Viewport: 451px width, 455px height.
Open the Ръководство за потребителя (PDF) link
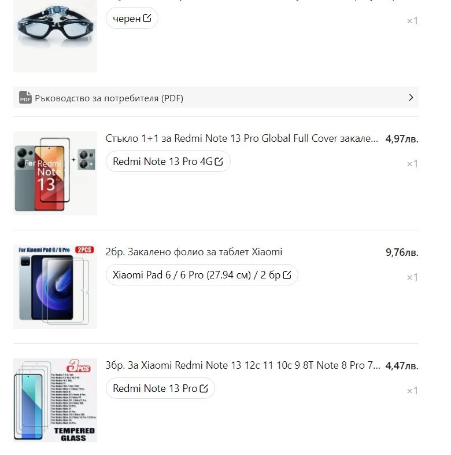[x=216, y=97]
